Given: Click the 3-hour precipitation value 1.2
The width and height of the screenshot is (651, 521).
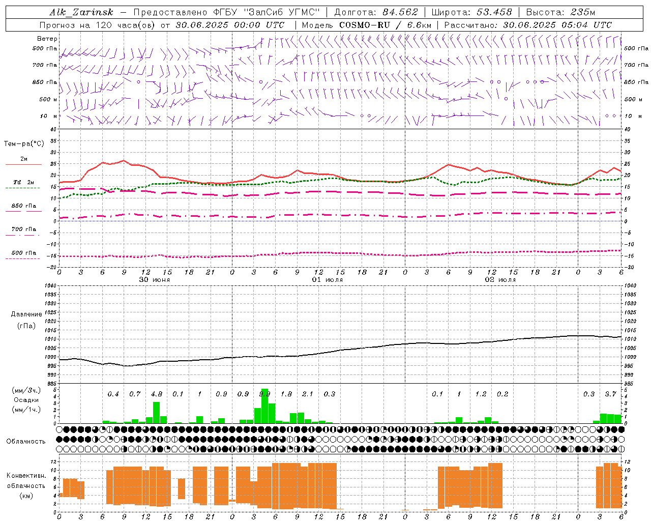Looking at the screenshot, I should 481,394.
